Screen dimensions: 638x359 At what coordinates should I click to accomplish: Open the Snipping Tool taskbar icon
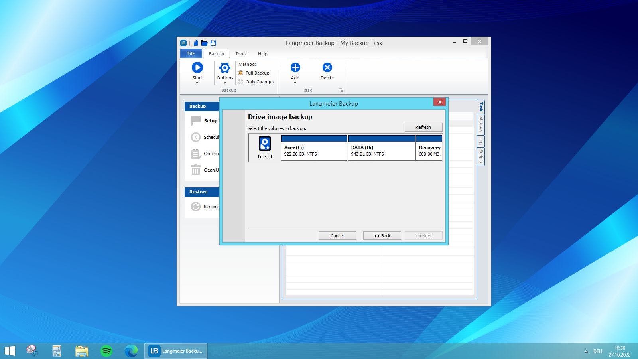[x=32, y=351]
